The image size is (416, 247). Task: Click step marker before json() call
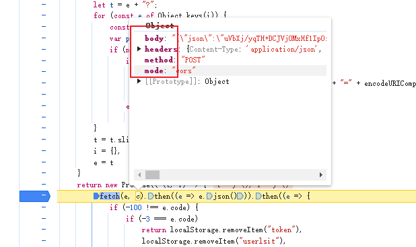point(209,196)
